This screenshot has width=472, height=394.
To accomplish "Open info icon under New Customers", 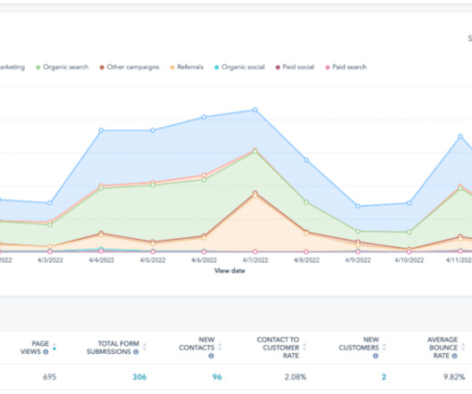I will pyautogui.click(x=375, y=356).
